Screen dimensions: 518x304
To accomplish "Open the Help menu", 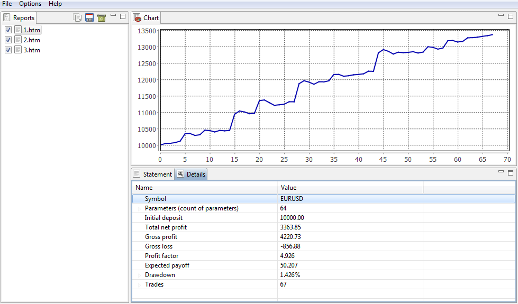I will pyautogui.click(x=55, y=4).
